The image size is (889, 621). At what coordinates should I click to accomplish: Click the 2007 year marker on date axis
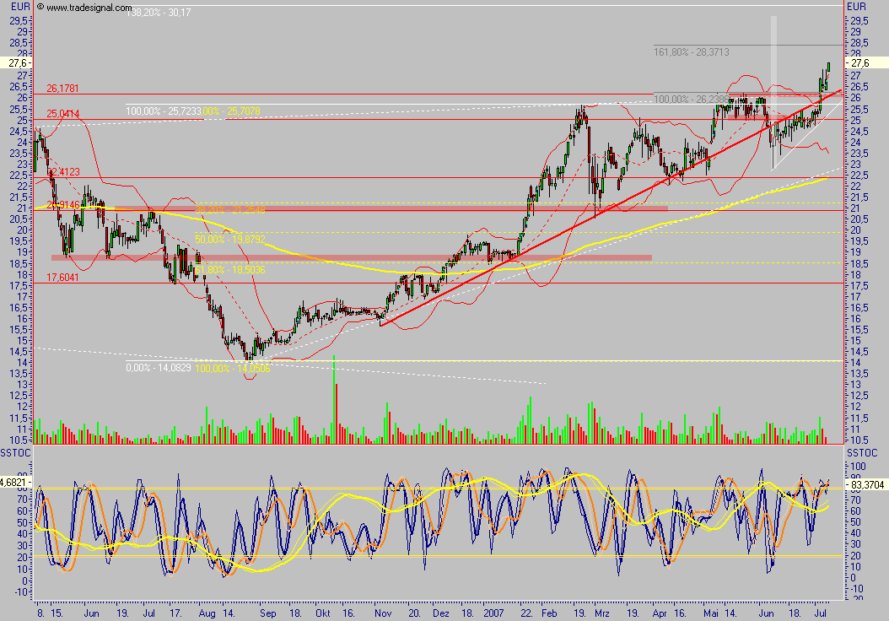493,613
